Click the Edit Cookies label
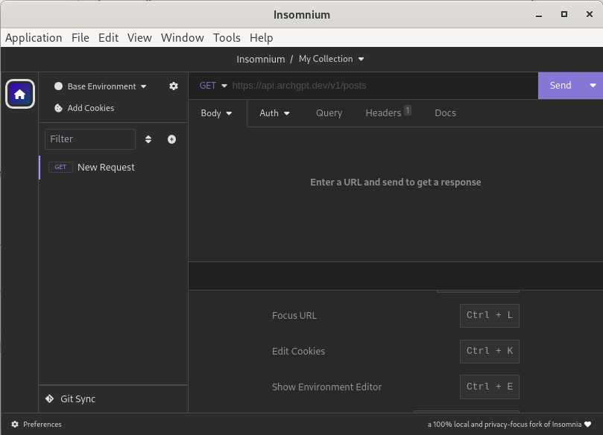 pyautogui.click(x=298, y=352)
